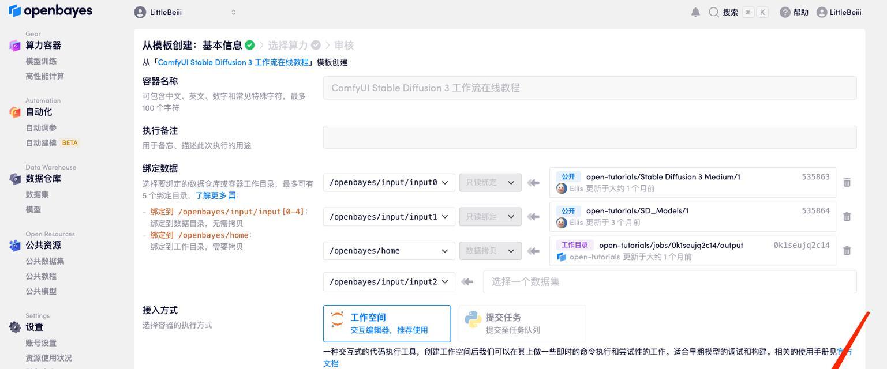The image size is (887, 369).
Task: Click the open-tutorials icon in the 工作目录 card
Action: (561, 257)
